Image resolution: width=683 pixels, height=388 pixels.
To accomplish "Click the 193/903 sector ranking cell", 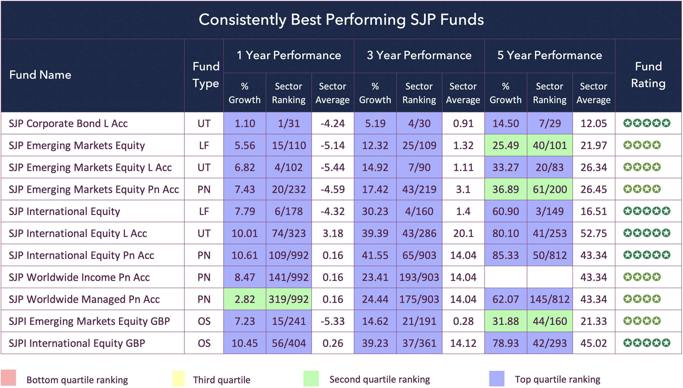I will (x=419, y=277).
